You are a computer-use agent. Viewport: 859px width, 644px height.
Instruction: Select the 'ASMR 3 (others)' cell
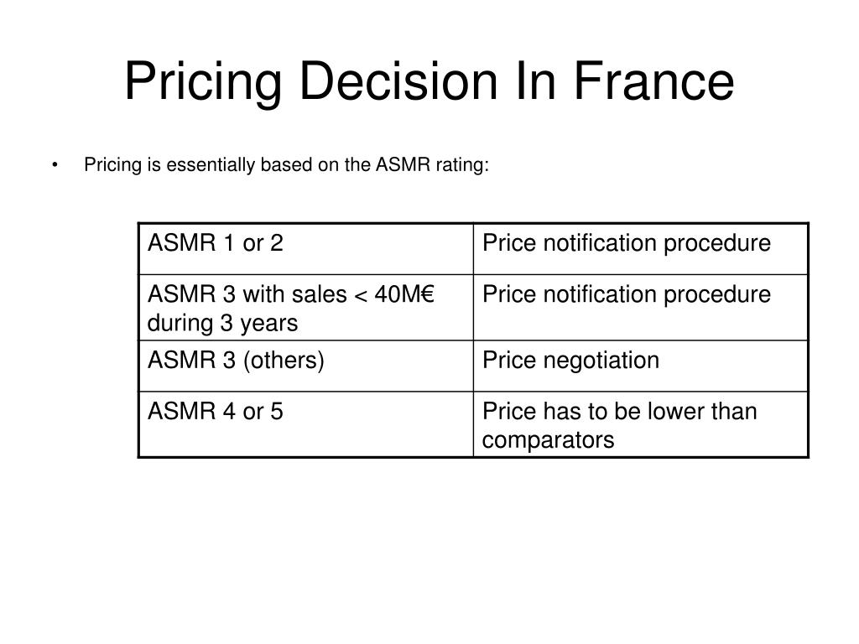coord(305,366)
